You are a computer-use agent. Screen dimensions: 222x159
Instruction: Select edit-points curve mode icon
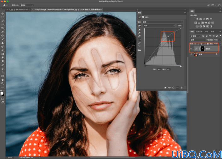click(139, 40)
